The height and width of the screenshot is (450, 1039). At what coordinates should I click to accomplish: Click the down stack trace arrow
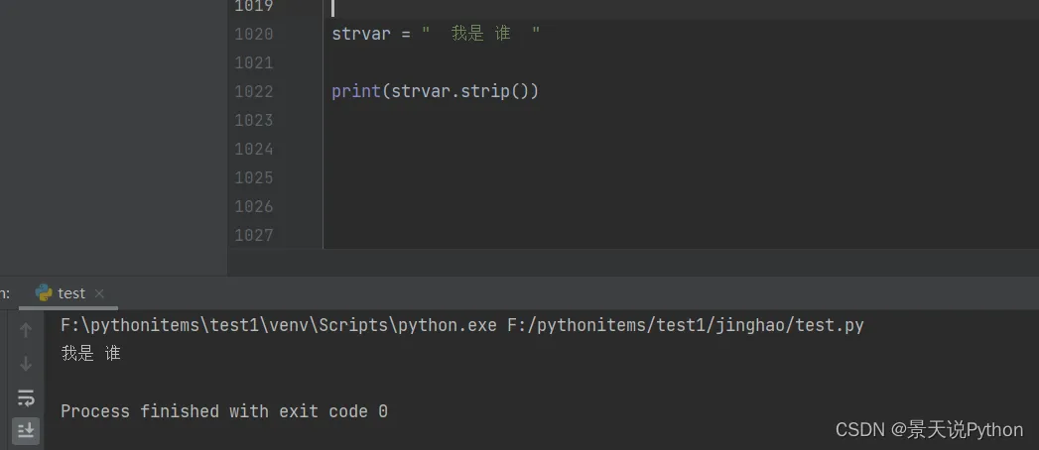[x=26, y=364]
